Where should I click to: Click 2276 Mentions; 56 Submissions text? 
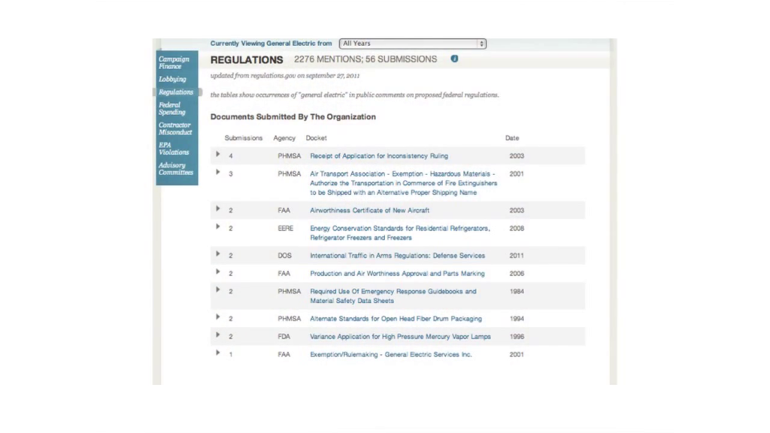[x=365, y=59]
